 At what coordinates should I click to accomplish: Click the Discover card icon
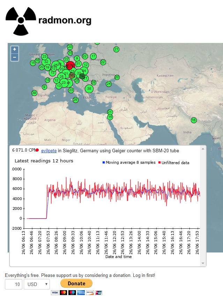(90, 293)
